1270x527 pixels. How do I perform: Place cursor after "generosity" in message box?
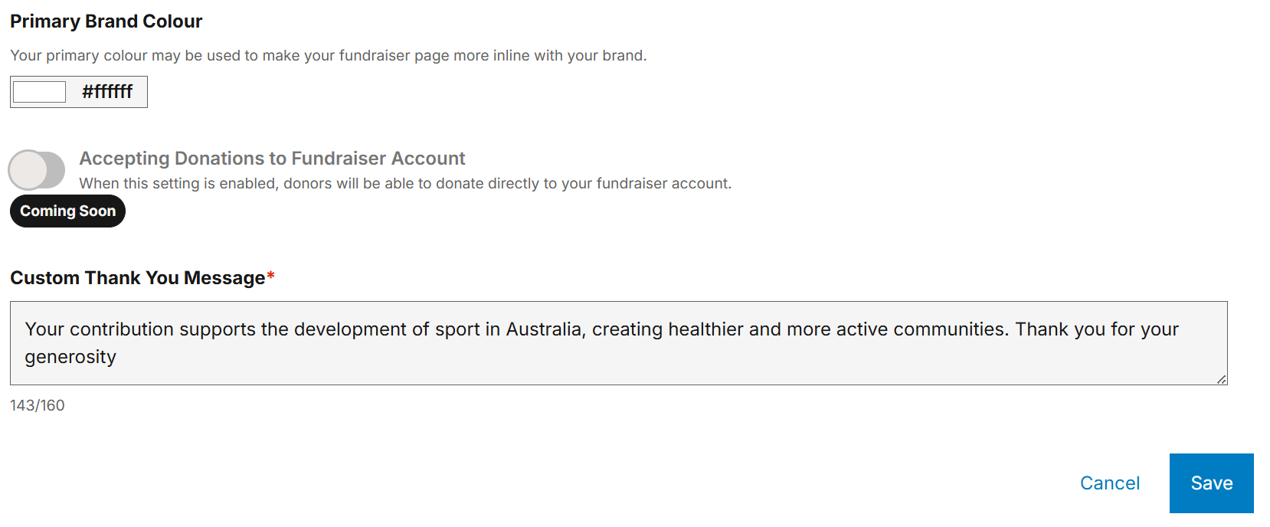[117, 357]
